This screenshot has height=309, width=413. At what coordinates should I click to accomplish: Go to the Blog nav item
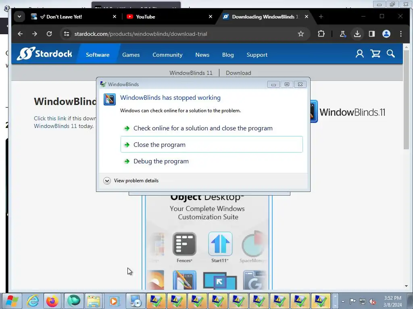click(x=228, y=55)
